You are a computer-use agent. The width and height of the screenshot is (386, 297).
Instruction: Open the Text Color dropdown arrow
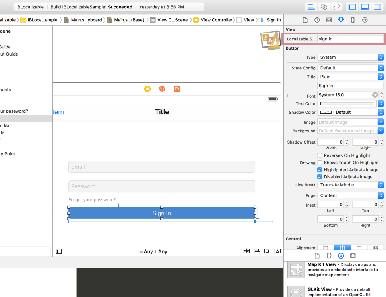coord(381,103)
